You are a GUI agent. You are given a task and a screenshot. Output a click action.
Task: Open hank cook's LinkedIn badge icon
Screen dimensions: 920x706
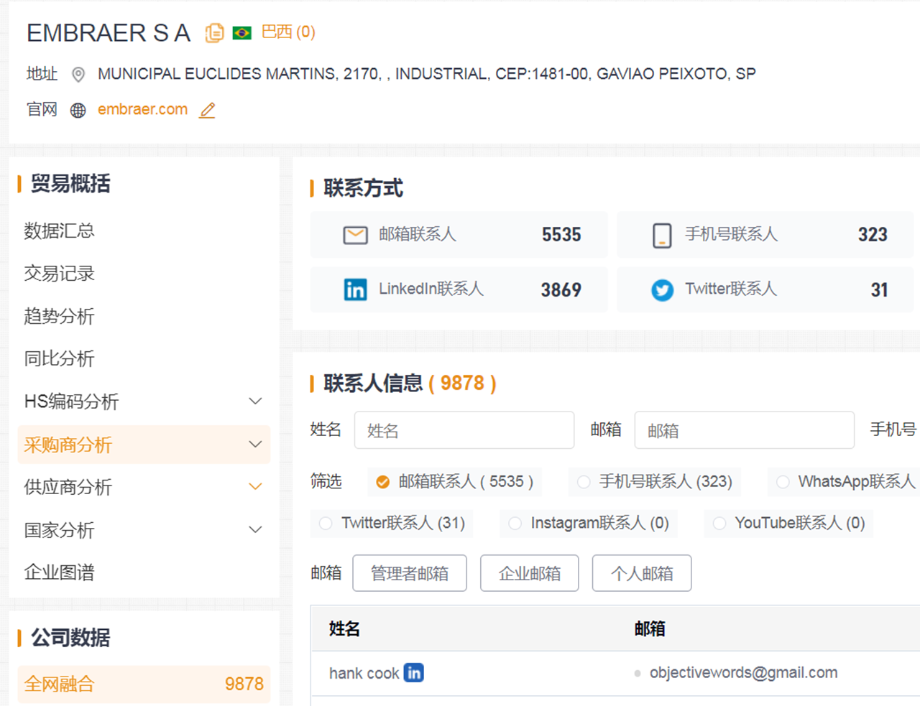(x=413, y=672)
